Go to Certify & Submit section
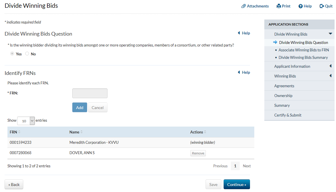The height and width of the screenshot is (192, 336). click(288, 115)
